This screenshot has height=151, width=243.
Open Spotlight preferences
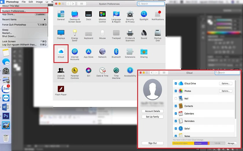point(144,16)
